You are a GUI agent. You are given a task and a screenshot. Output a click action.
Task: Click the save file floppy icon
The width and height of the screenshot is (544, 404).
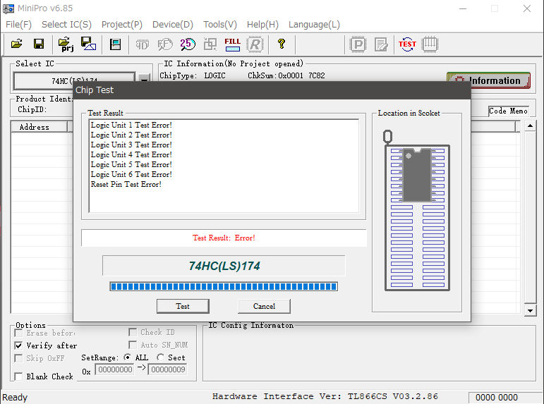tap(39, 44)
